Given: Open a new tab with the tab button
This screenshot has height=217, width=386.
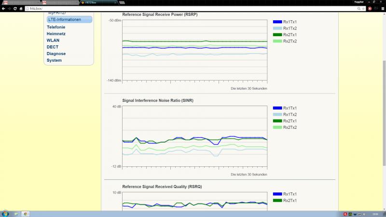Looking at the screenshot, I should [122, 3].
